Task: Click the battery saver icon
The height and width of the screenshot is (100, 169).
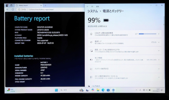Action: (91, 60)
